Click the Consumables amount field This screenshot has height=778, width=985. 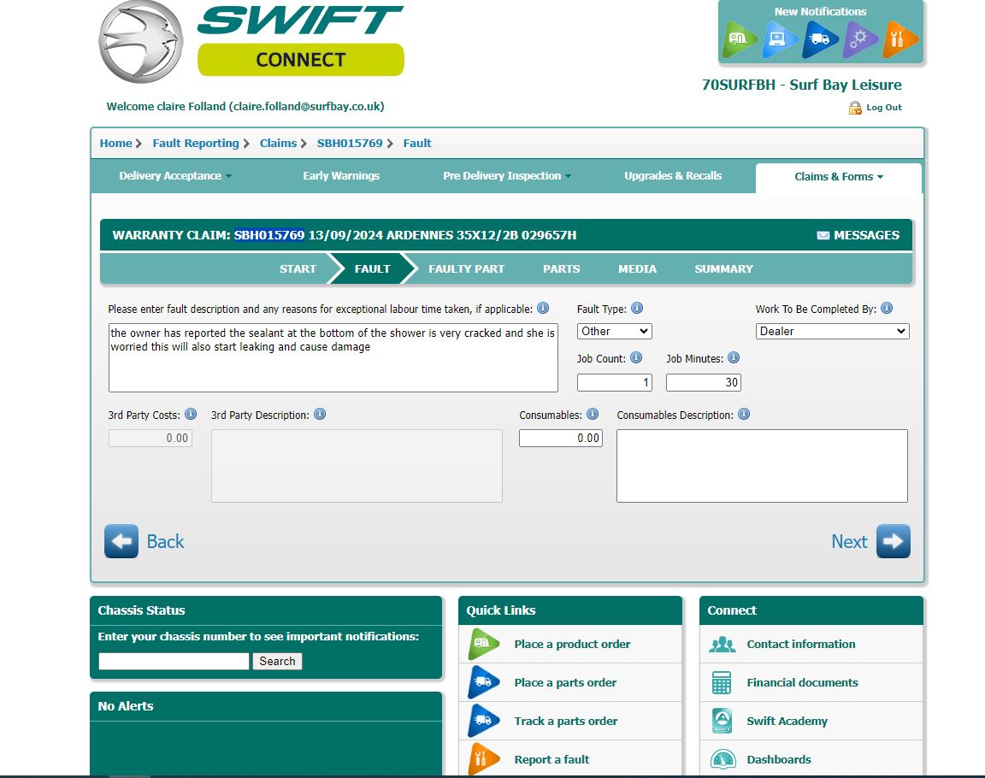pyautogui.click(x=561, y=439)
